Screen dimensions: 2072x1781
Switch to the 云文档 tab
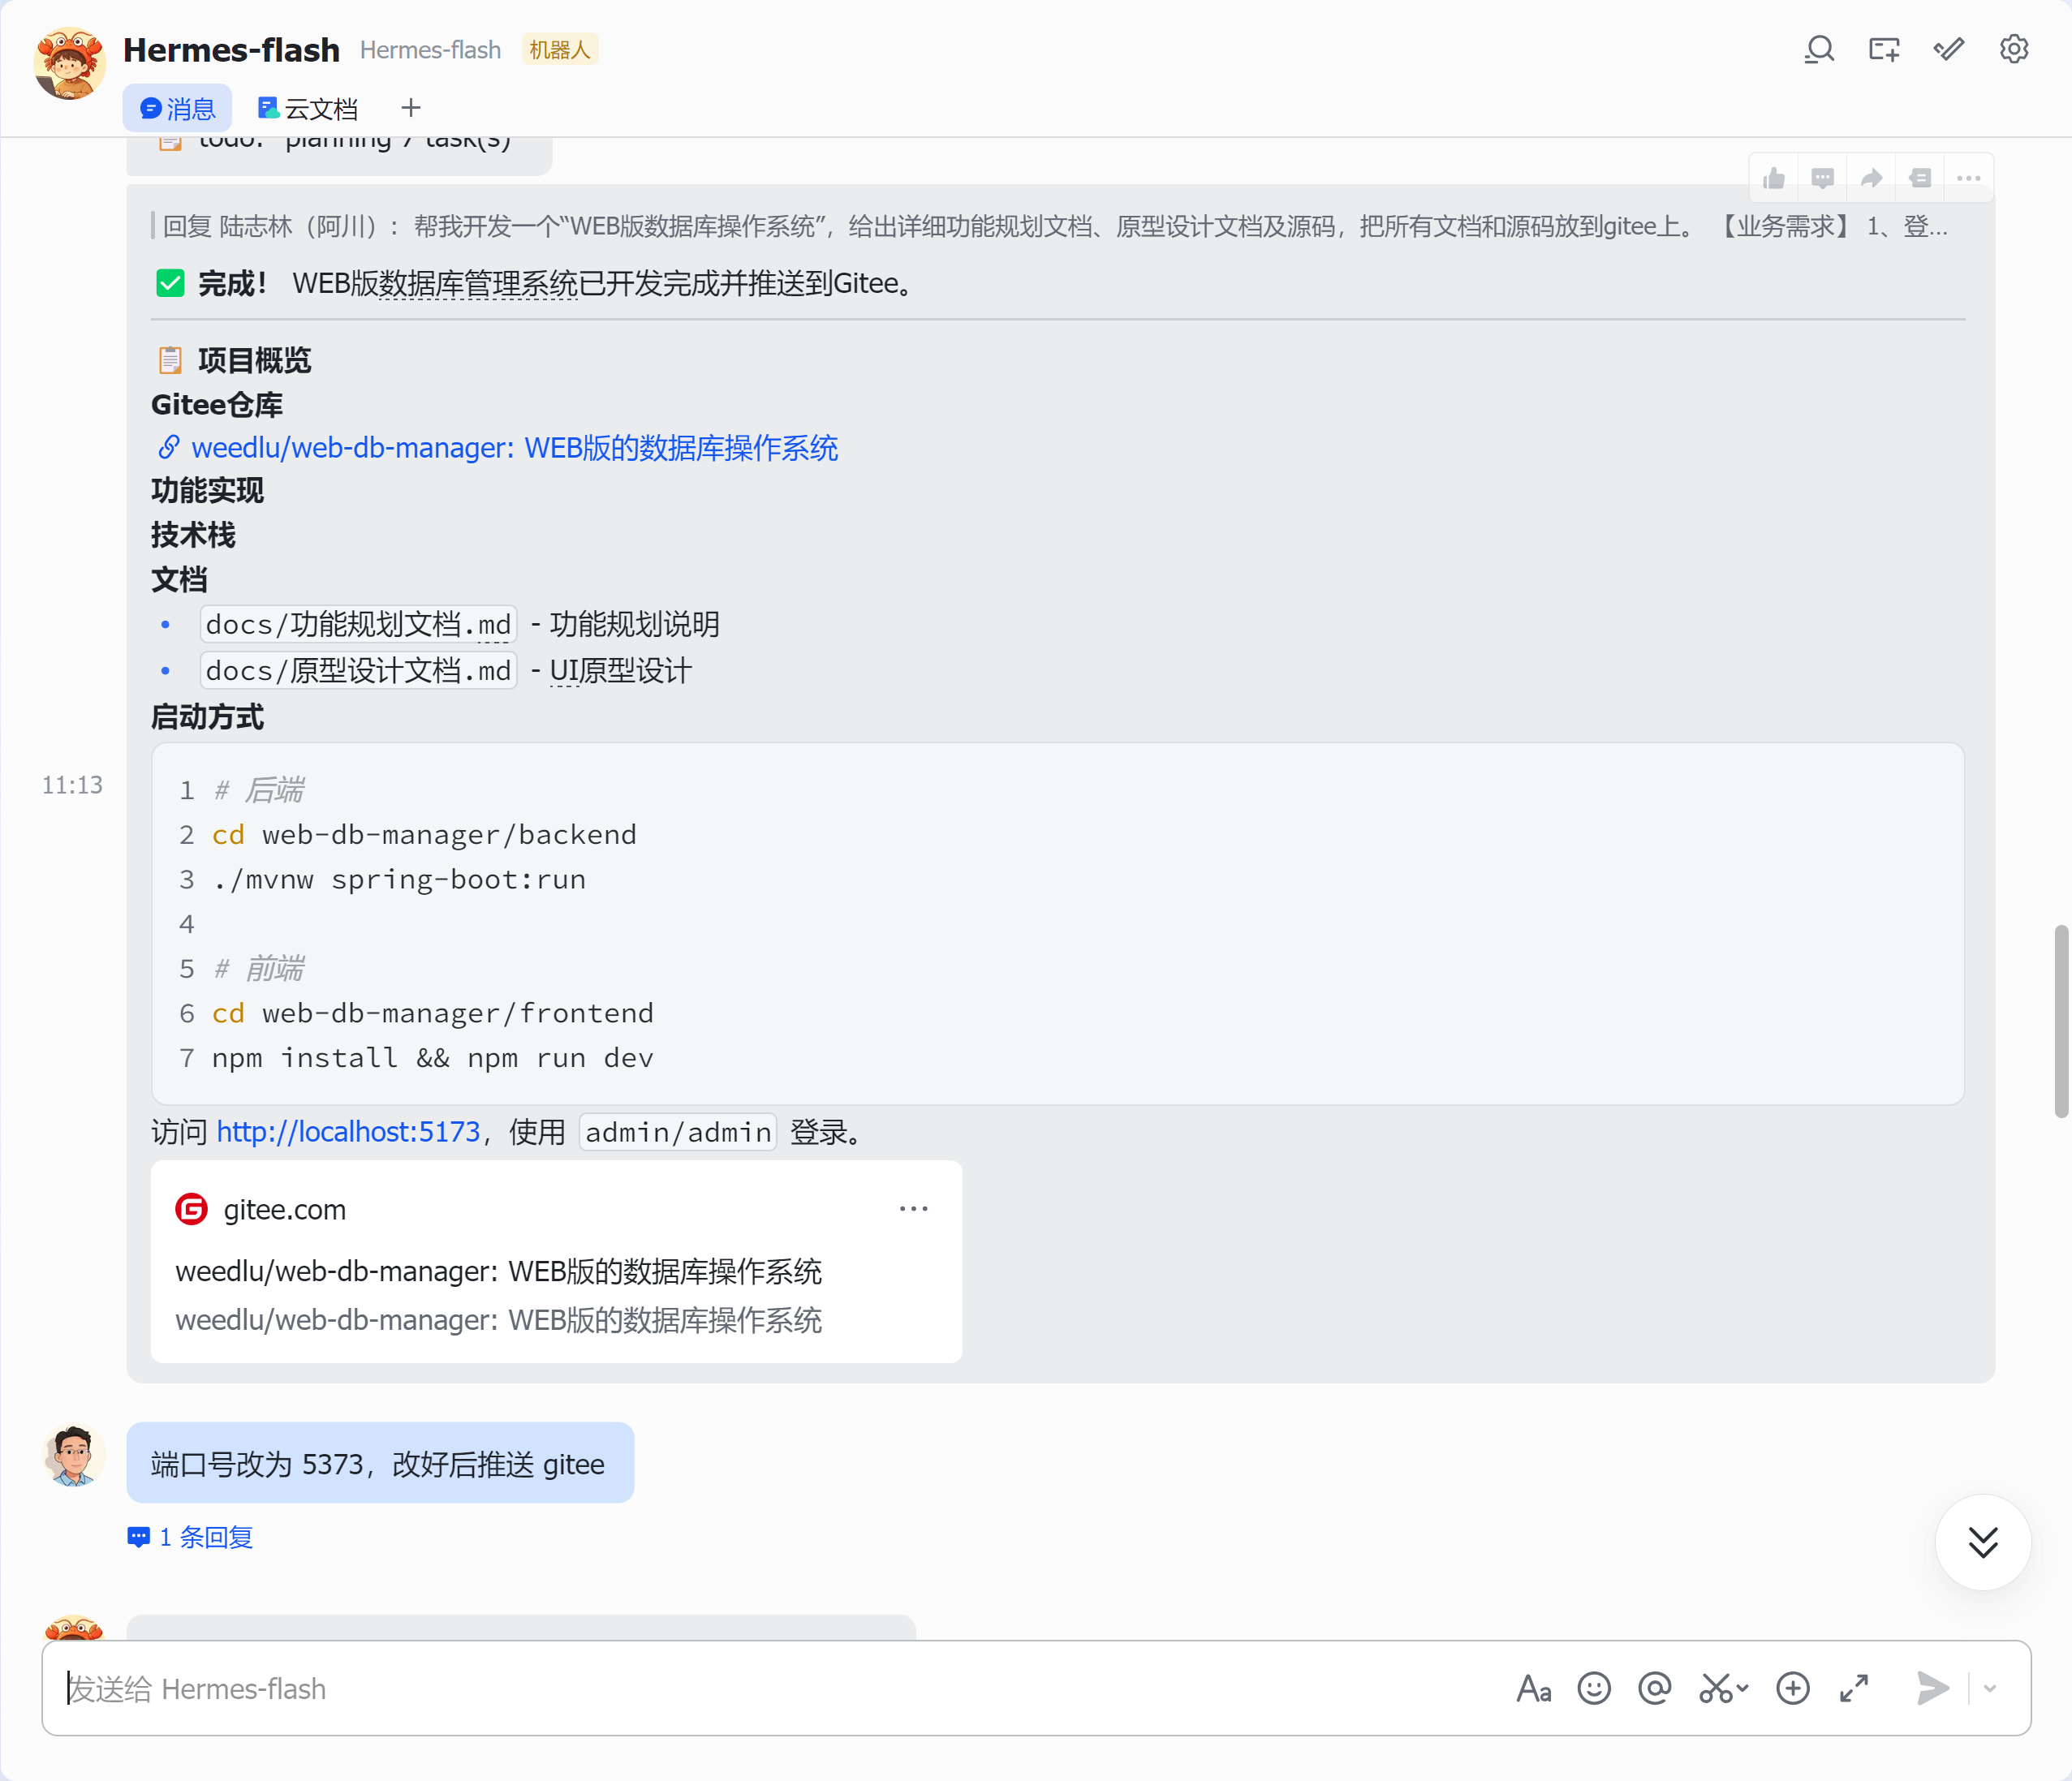(x=308, y=108)
